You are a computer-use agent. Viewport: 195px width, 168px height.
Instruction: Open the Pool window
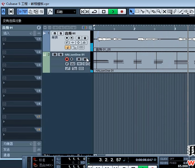tap(36, 12)
